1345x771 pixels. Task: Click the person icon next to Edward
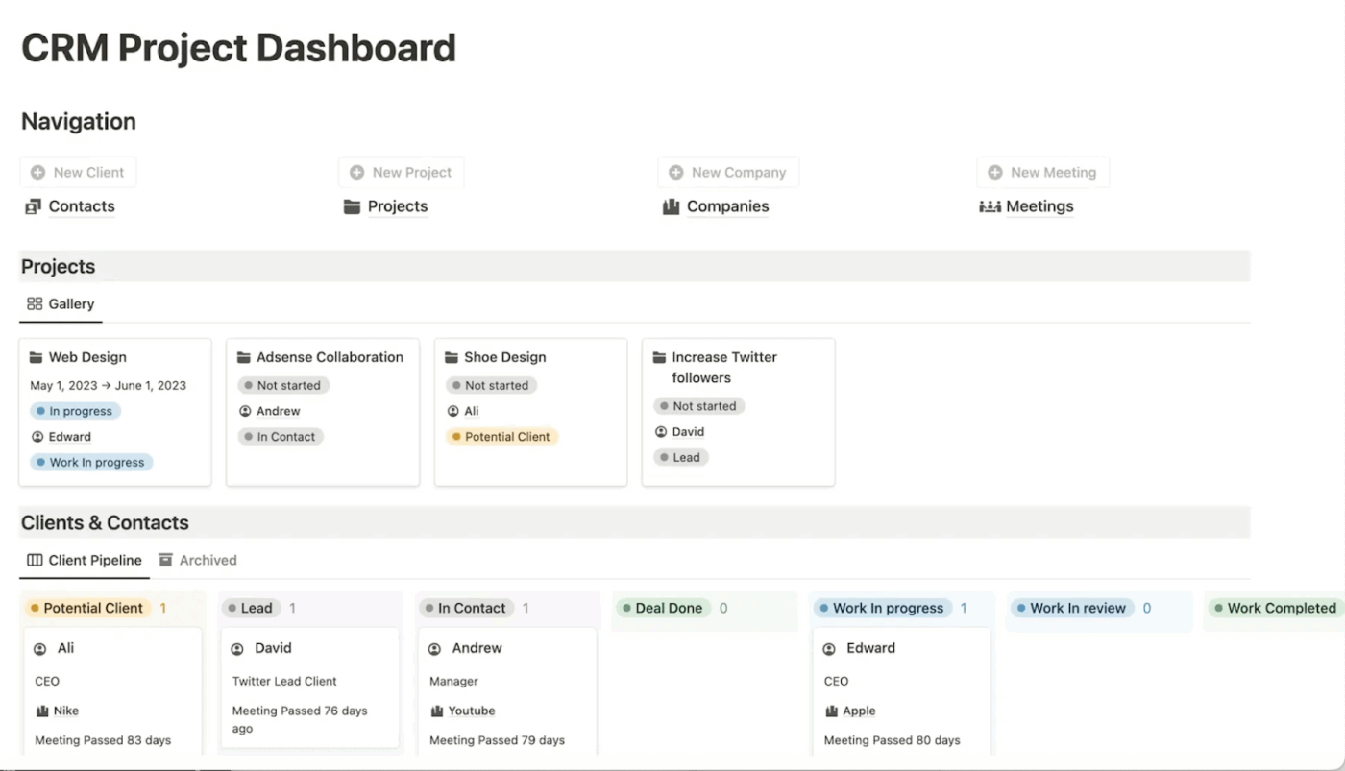(36, 436)
